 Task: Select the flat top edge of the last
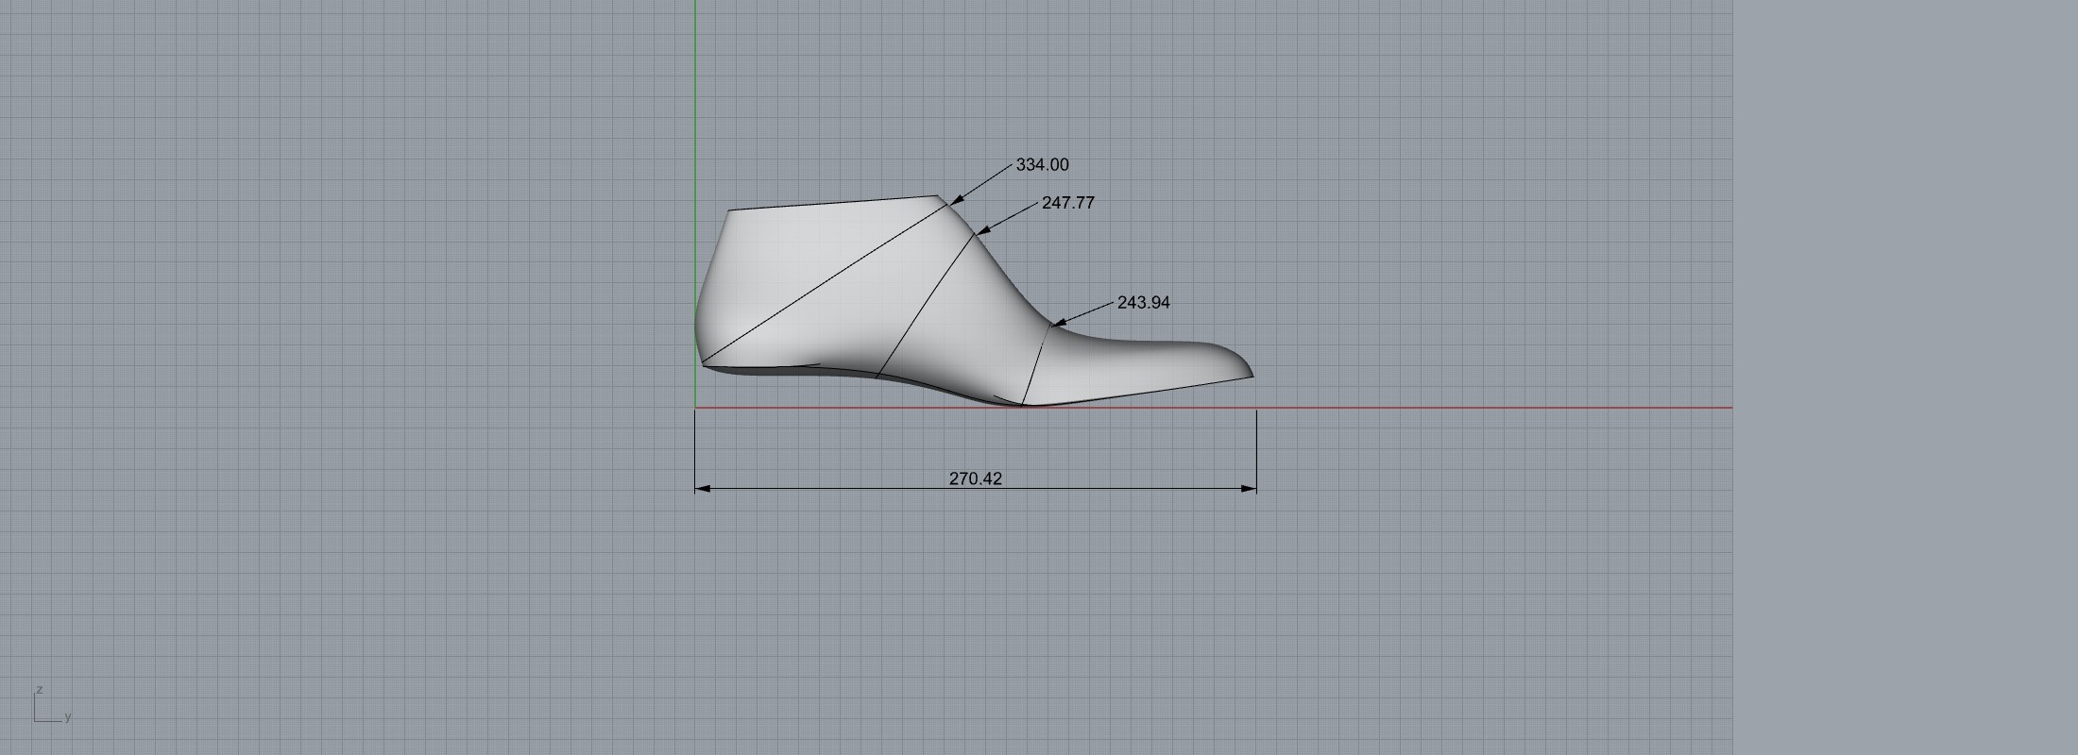point(831,203)
